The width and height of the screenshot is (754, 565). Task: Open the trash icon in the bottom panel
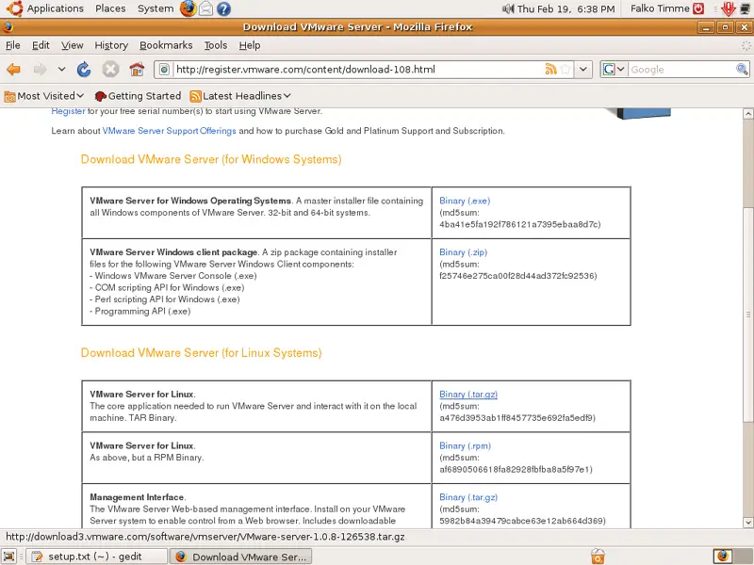[598, 557]
